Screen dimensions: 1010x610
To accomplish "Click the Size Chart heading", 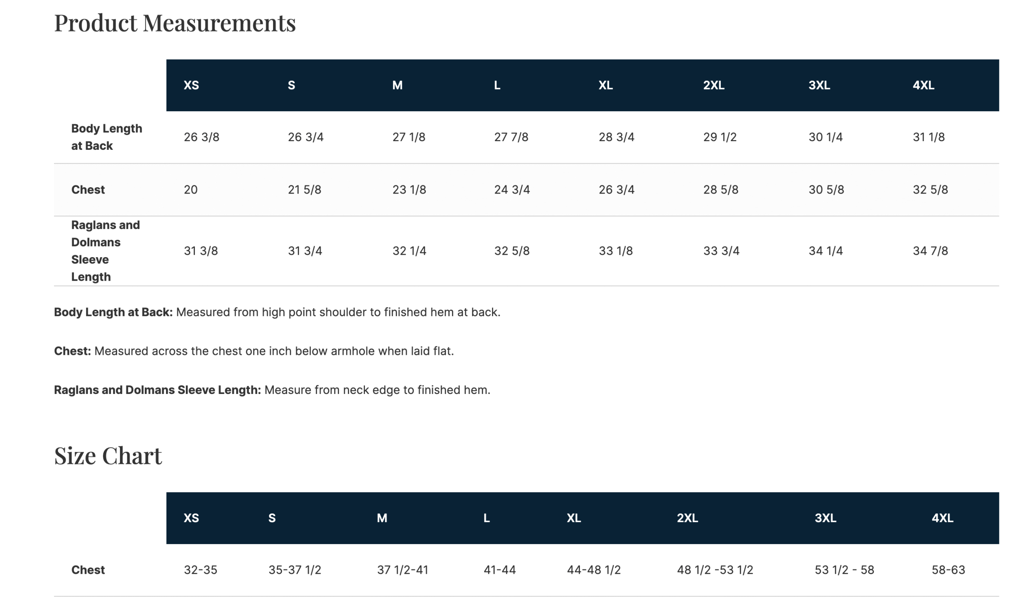I will pyautogui.click(x=108, y=455).
